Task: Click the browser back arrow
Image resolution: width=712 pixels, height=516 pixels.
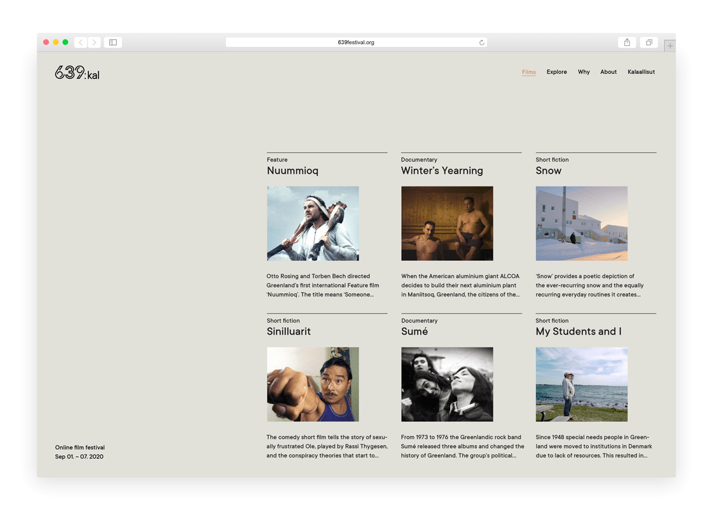Action: coord(81,43)
